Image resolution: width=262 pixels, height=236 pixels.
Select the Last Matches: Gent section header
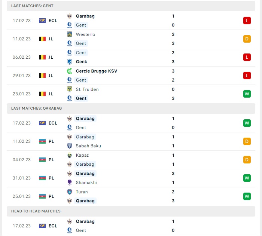tap(131, 6)
